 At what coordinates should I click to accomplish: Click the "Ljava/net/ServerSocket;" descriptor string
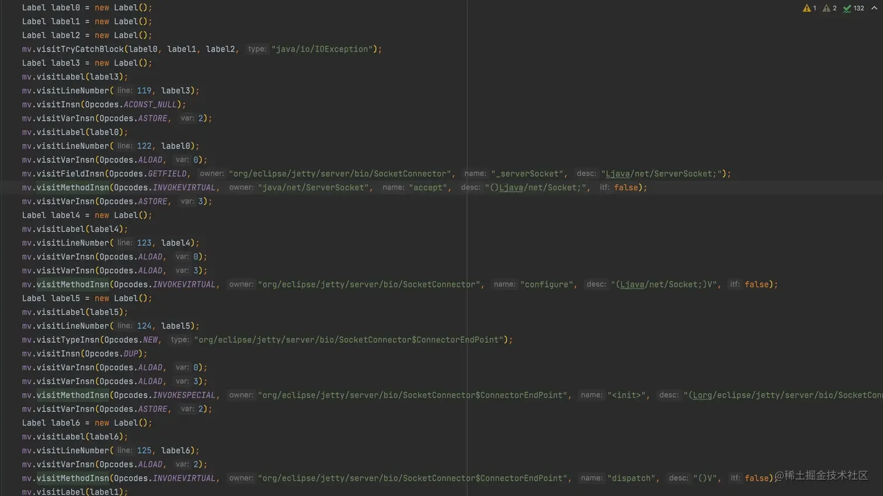click(662, 174)
